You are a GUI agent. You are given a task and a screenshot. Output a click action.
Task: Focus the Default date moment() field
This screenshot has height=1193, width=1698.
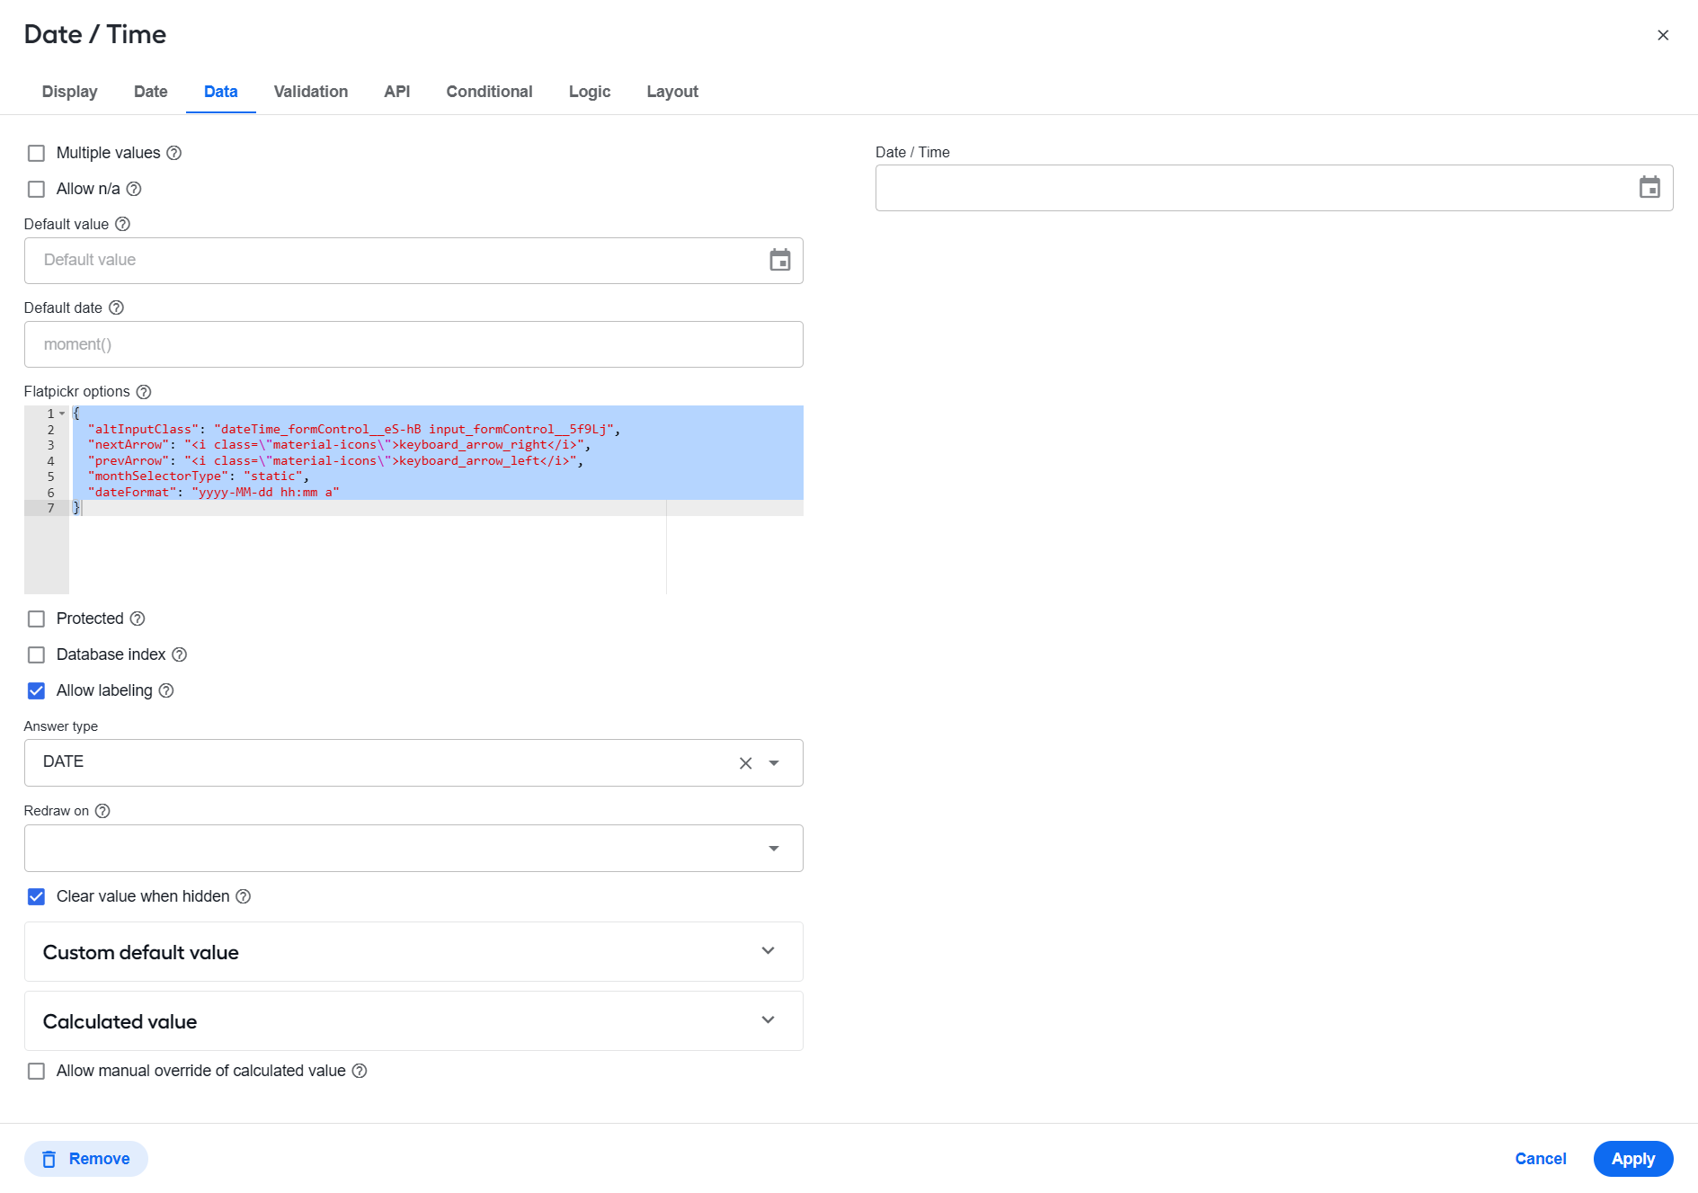(x=413, y=344)
